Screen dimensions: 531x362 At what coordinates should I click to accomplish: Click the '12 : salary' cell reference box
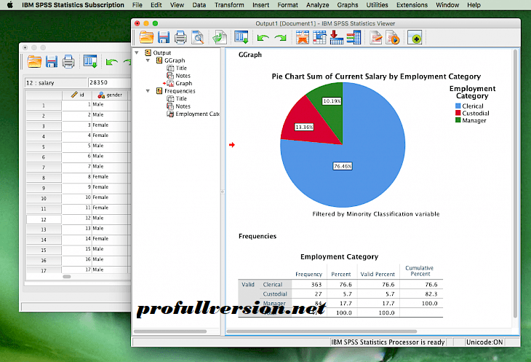pyautogui.click(x=55, y=83)
